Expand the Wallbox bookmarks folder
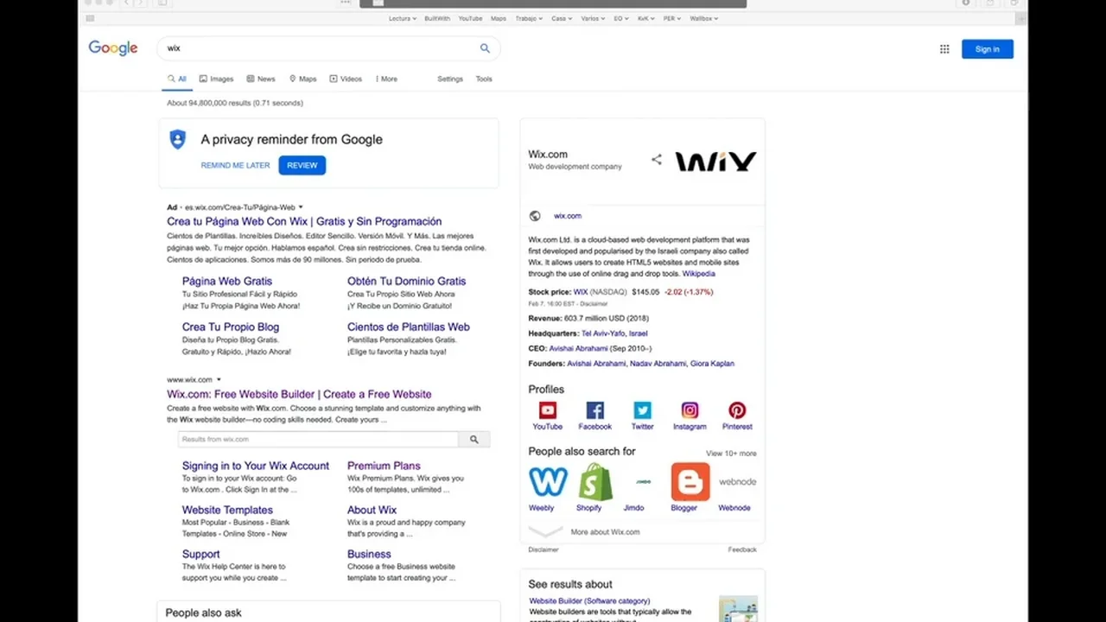This screenshot has height=622, width=1106. pos(703,18)
